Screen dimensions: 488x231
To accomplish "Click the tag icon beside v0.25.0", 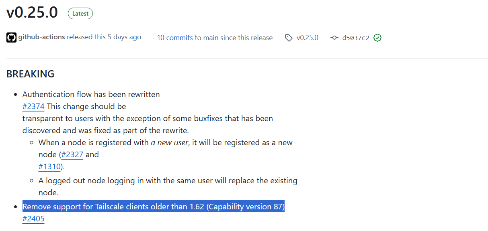I will (289, 38).
